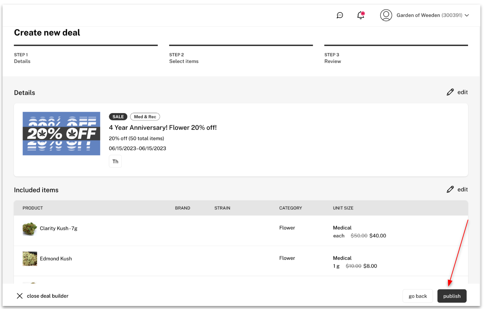This screenshot has width=484, height=309.
Task: Click the edit label for Included items
Action: (463, 189)
